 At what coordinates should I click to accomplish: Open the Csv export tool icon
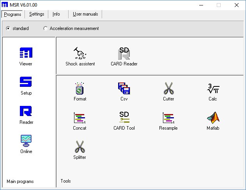click(x=124, y=88)
